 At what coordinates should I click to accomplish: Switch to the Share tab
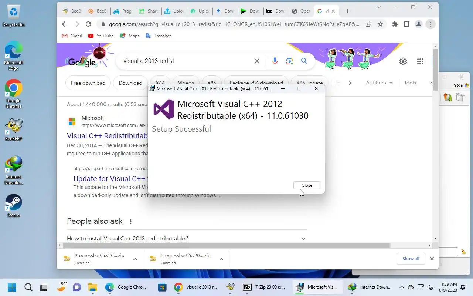point(149,11)
